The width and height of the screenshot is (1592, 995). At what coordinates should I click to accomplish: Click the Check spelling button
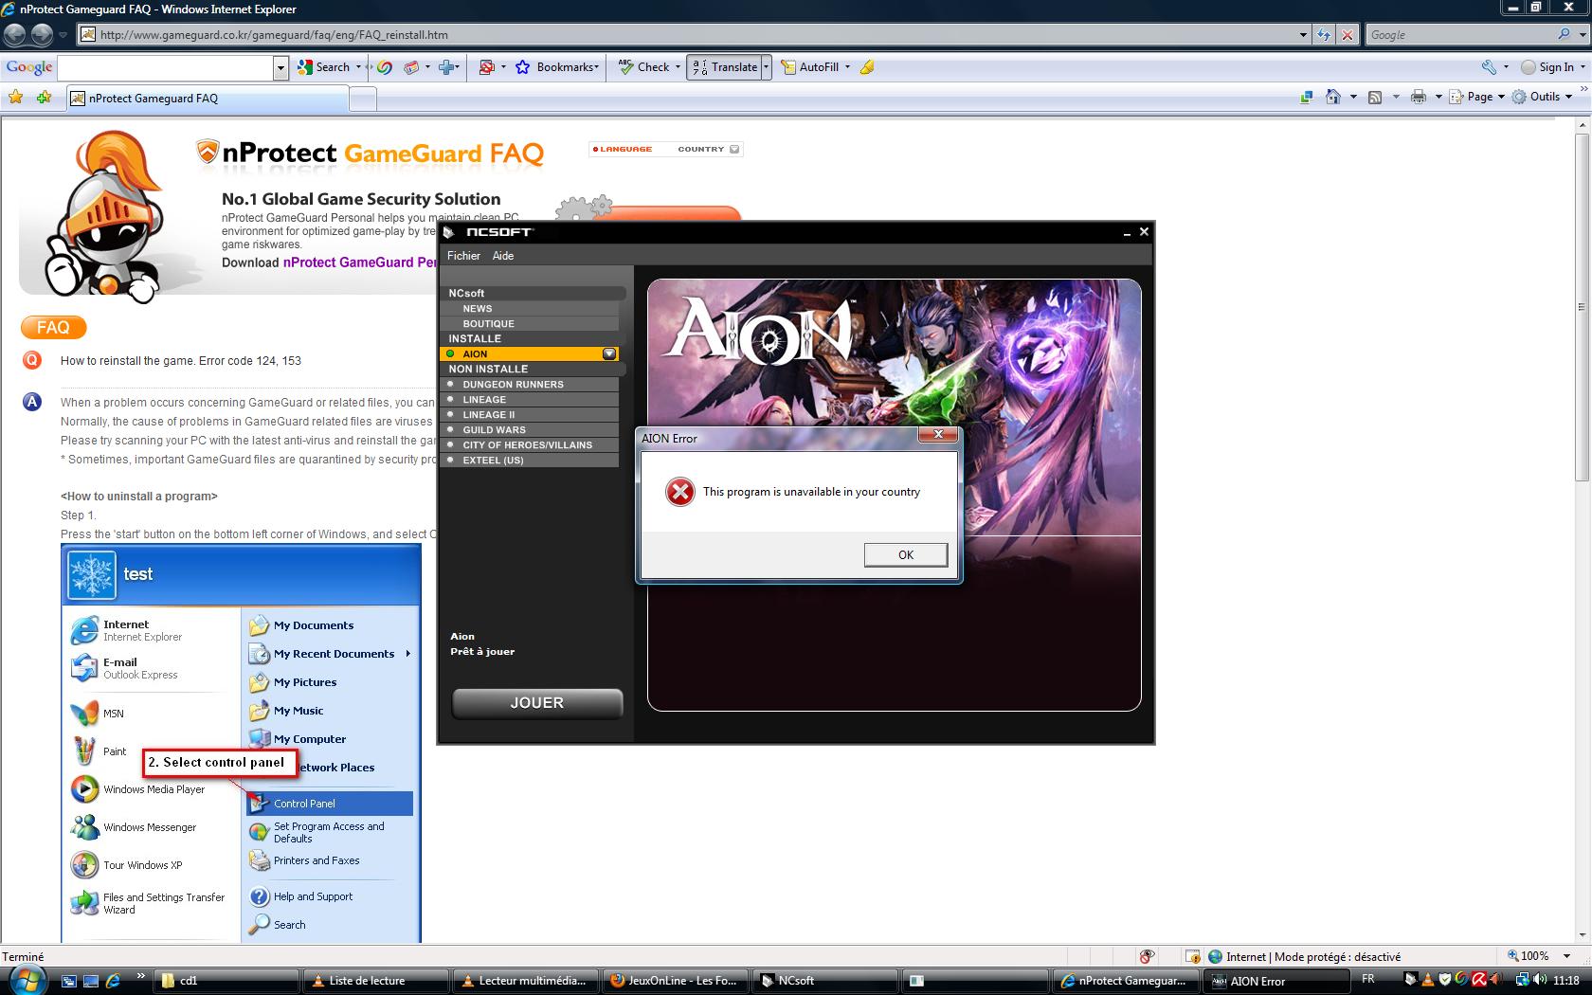644,67
